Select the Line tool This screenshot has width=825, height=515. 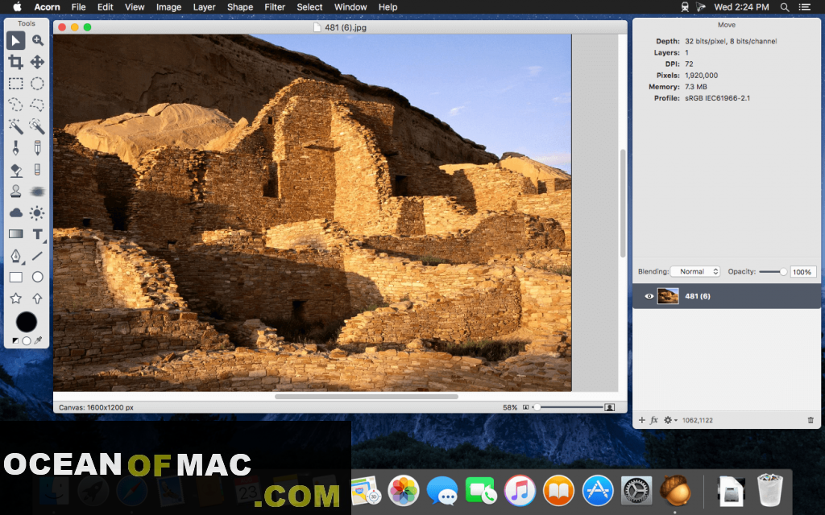tap(37, 256)
